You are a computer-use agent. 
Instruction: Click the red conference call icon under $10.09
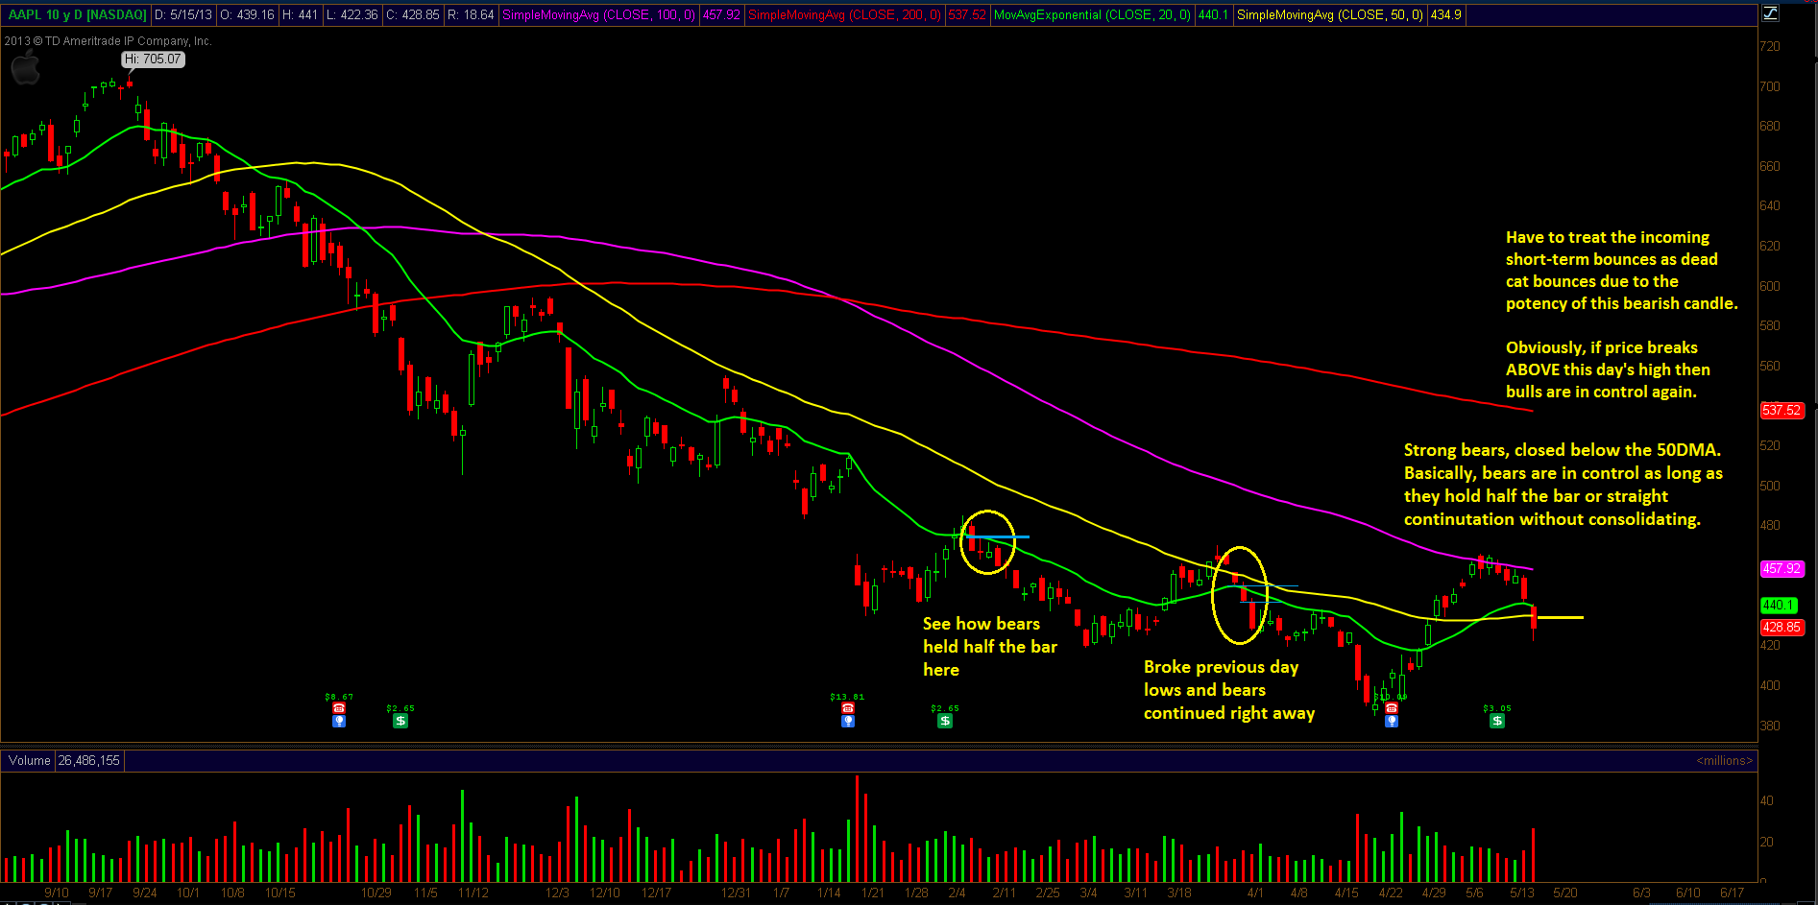1392,708
